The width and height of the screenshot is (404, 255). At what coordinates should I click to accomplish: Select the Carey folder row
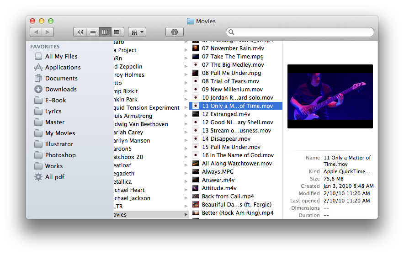pos(151,133)
